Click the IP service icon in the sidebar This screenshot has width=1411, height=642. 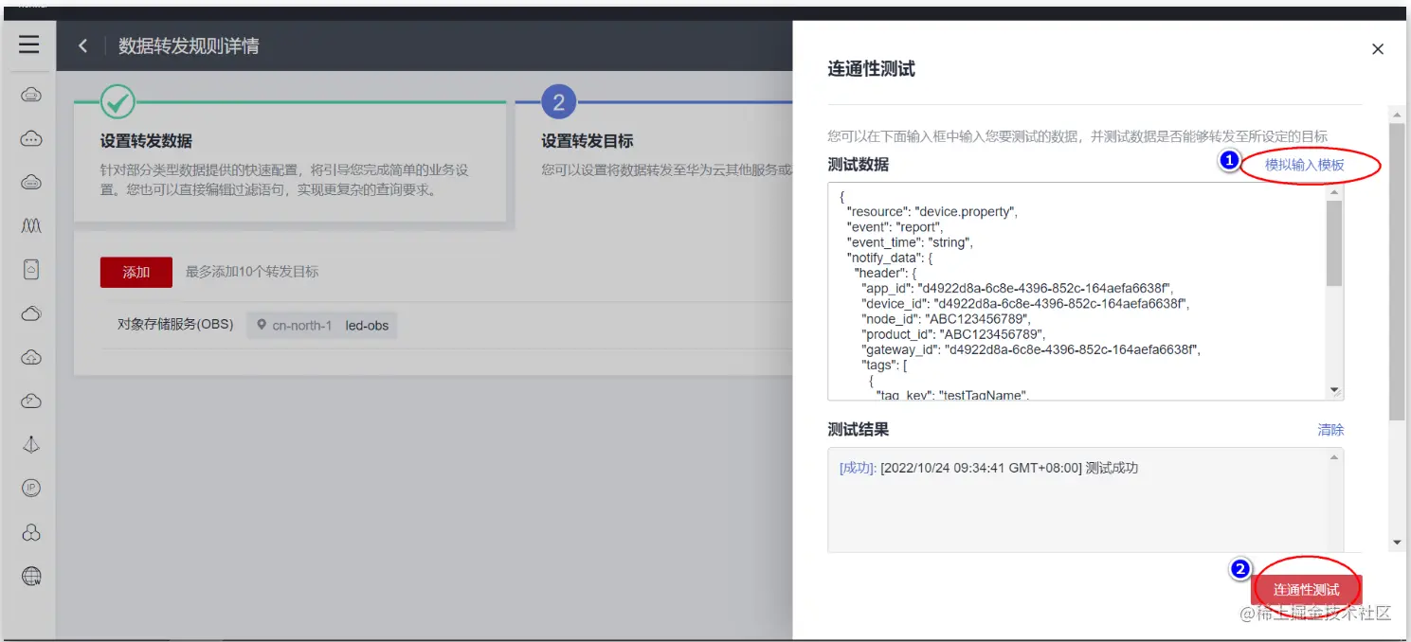tap(29, 488)
